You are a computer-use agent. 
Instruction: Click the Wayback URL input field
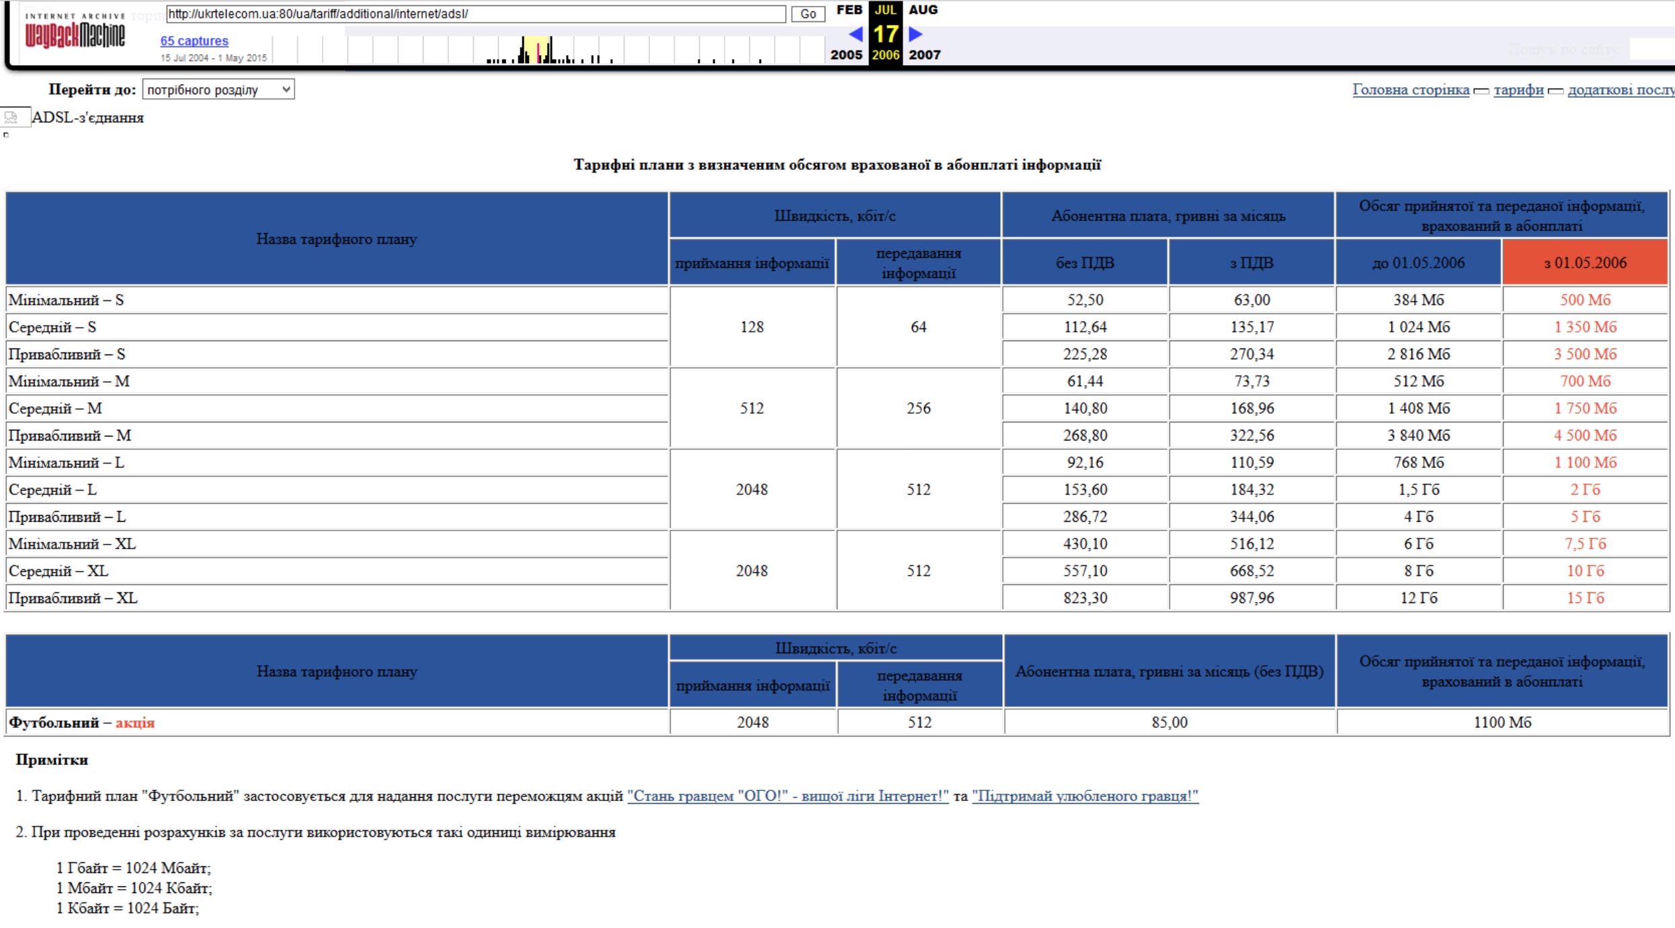pyautogui.click(x=475, y=13)
